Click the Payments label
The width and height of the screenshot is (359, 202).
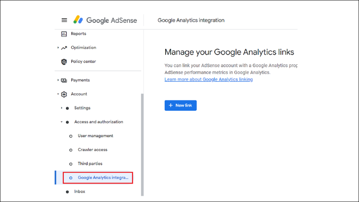[80, 80]
